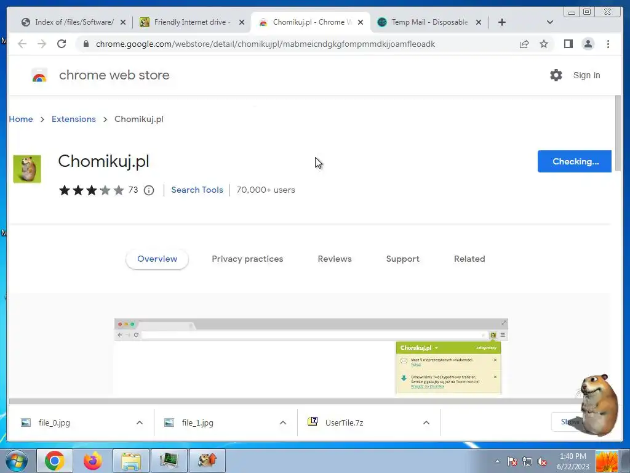Open the Related tab
630x473 pixels.
point(469,259)
